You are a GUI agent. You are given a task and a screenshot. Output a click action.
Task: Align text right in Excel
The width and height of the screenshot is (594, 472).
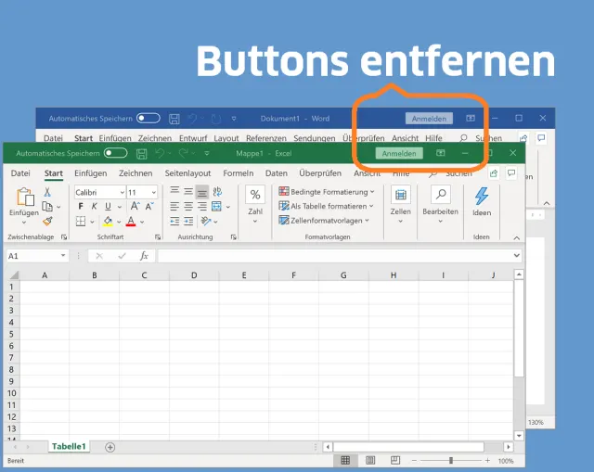202,206
